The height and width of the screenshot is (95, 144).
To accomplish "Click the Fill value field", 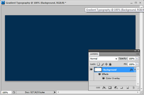I will pos(132,64).
